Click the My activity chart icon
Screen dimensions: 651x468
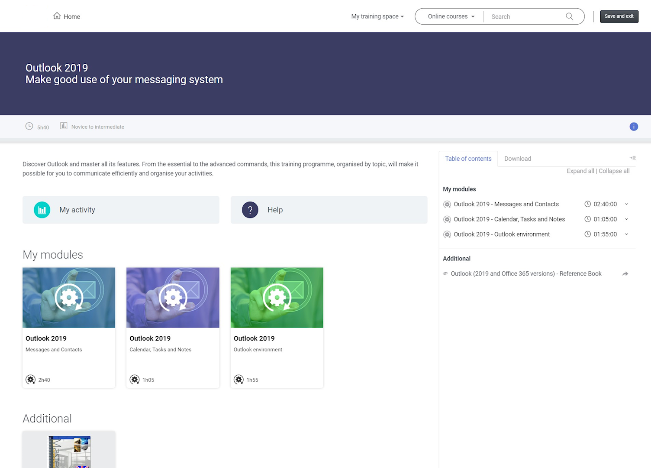point(42,210)
